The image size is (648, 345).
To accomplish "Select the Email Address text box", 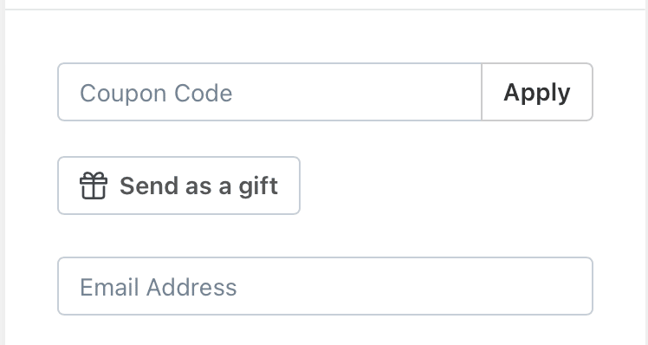I will click(325, 286).
